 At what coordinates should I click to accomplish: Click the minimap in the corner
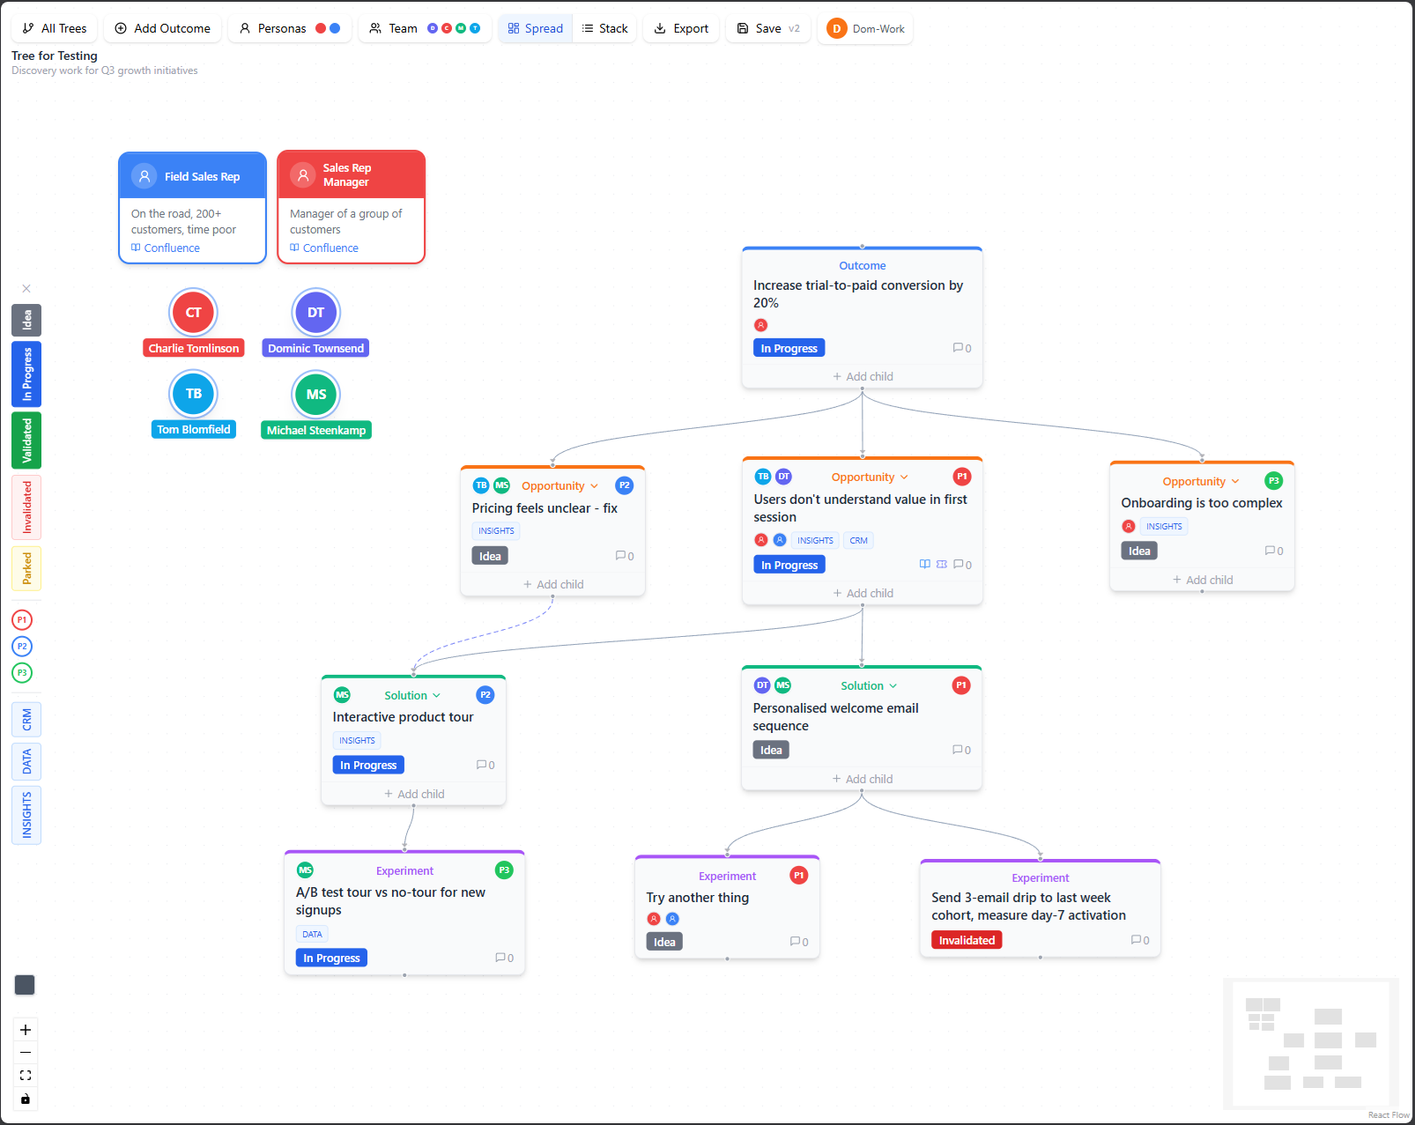[x=1311, y=1044]
